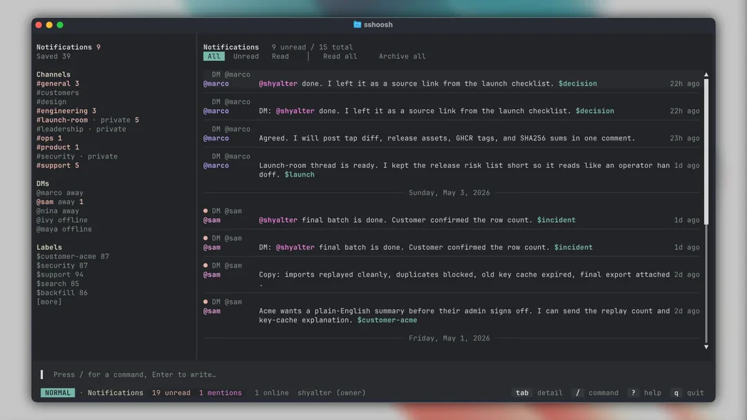Open the #design channel
Image resolution: width=747 pixels, height=420 pixels.
click(51, 102)
